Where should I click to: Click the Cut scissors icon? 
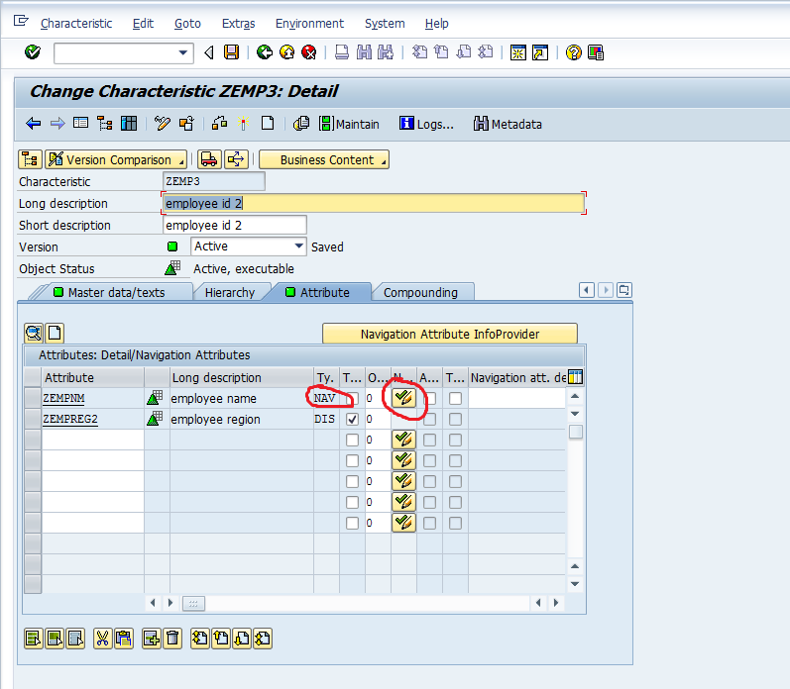click(102, 639)
